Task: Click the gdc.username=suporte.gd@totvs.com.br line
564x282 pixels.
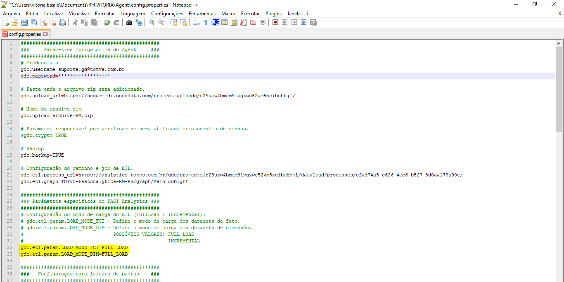Action: click(72, 69)
